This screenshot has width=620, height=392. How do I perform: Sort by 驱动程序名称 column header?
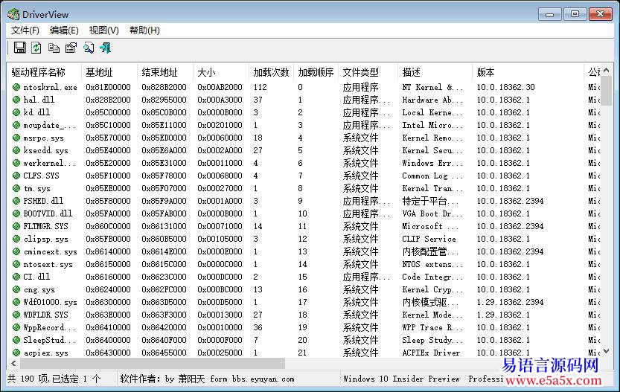44,72
